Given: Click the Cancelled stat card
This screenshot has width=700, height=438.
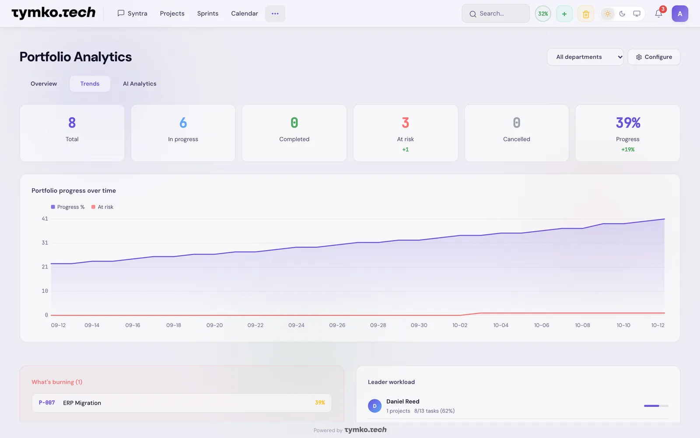Looking at the screenshot, I should 517,133.
